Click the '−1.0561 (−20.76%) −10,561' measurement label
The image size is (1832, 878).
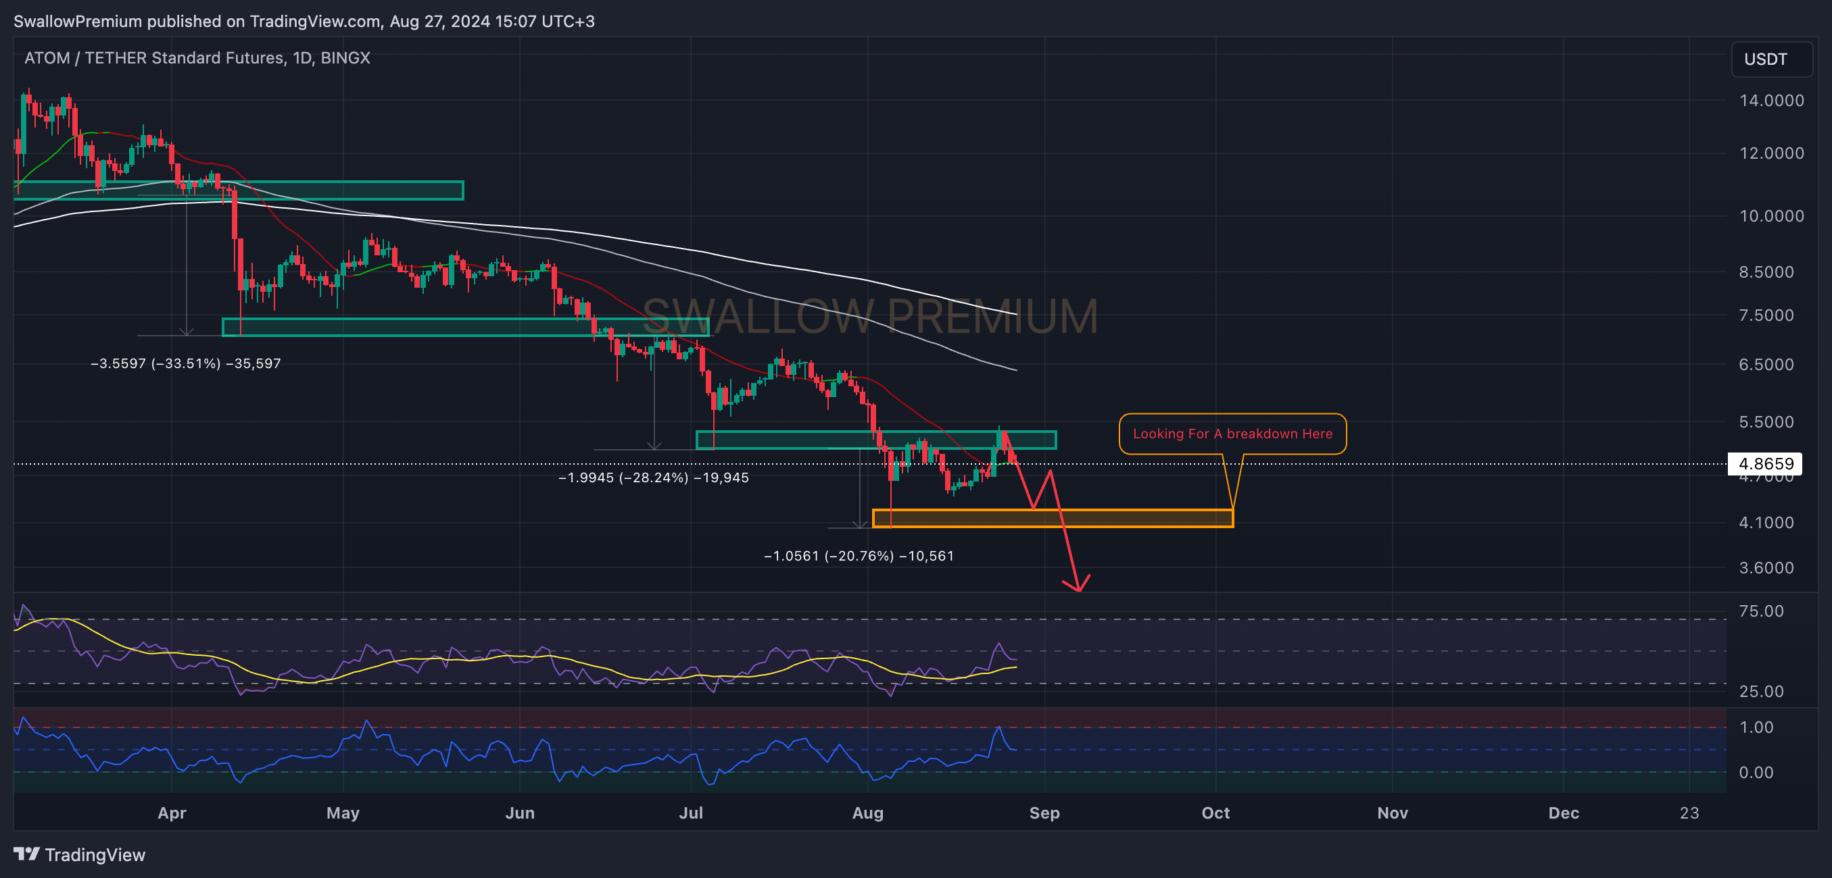[x=859, y=555]
